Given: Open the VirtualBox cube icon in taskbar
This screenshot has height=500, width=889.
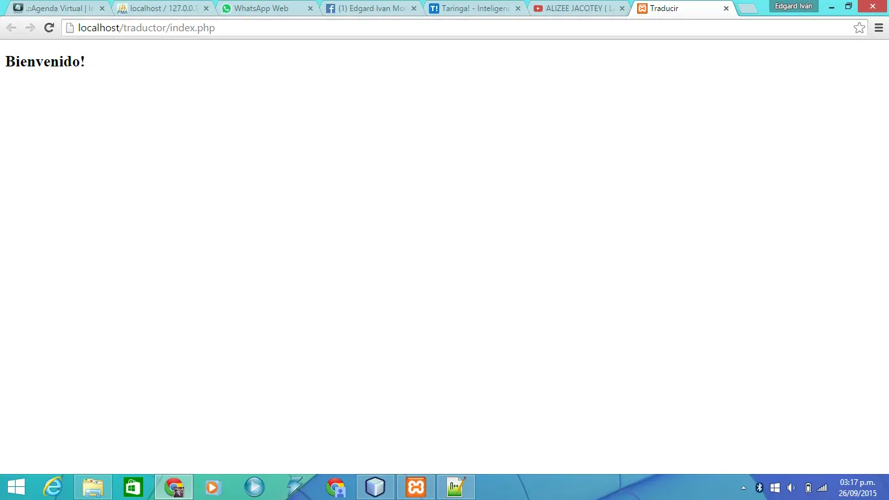Looking at the screenshot, I should click(376, 487).
